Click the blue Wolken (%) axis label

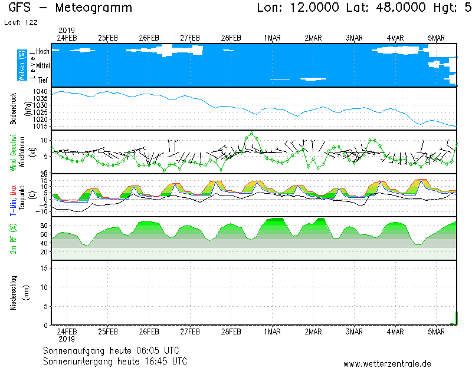point(22,66)
